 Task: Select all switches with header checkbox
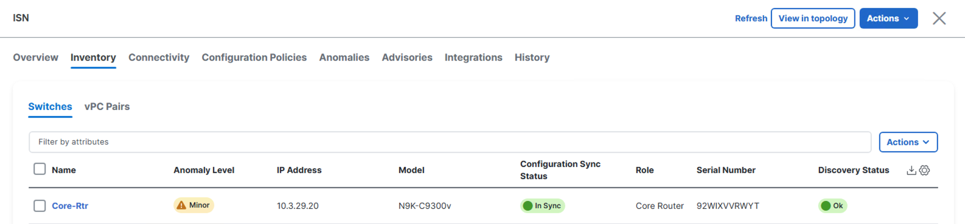(x=40, y=169)
